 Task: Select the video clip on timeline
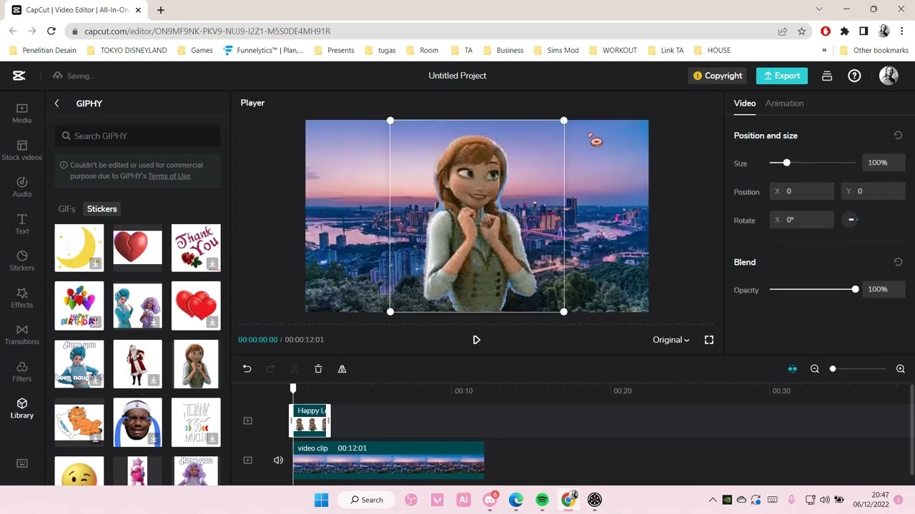click(x=388, y=460)
